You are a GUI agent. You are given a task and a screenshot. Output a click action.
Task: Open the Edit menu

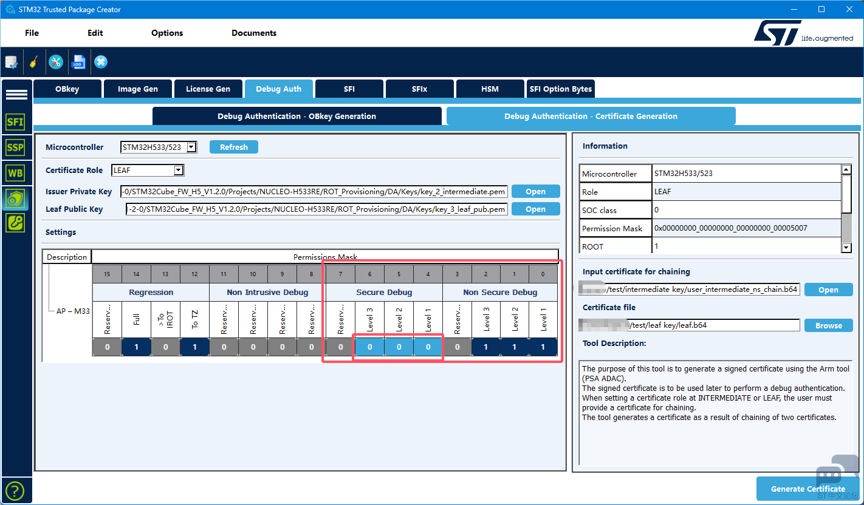[x=95, y=33]
